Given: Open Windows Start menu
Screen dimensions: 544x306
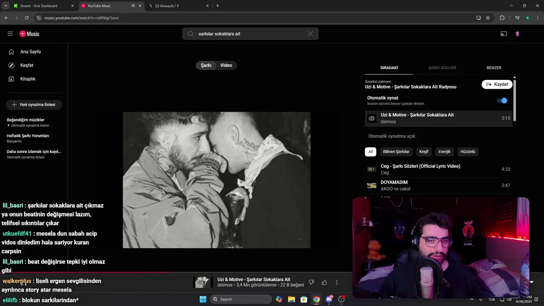Looking at the screenshot, I should coord(203,299).
